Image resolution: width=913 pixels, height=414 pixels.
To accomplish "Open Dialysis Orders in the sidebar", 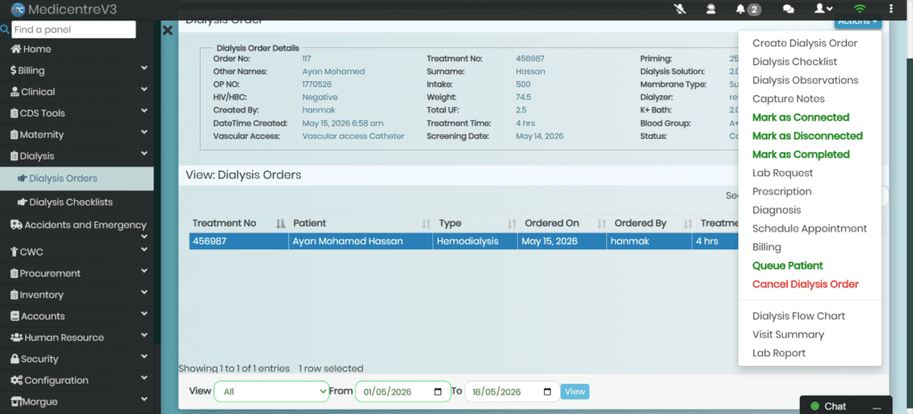I will pos(77,178).
